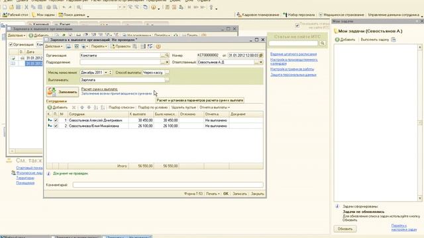Image resolution: width=424 pixels, height=238 pixels.
Task: Click the Комментарий input field
Action: (168, 185)
